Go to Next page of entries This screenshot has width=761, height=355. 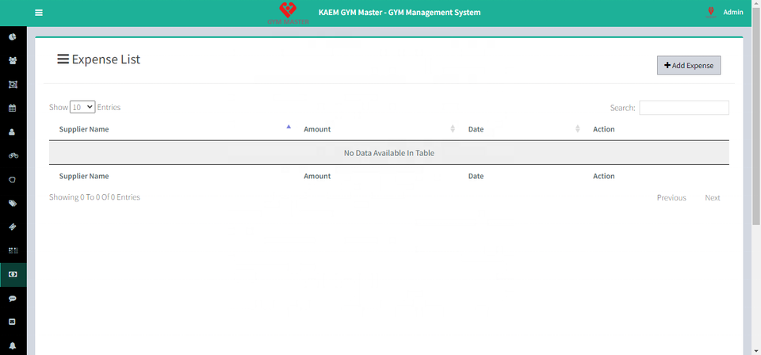tap(712, 197)
